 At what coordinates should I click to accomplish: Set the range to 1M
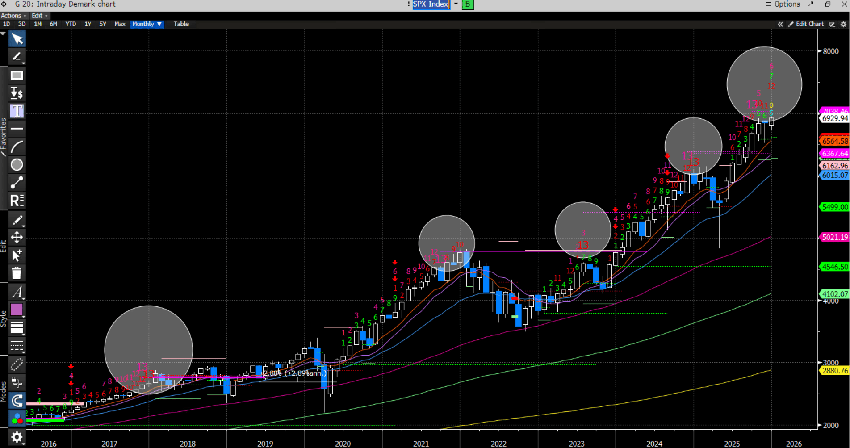coord(38,24)
